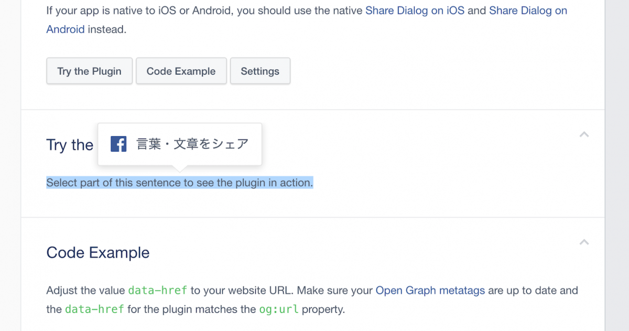This screenshot has height=331, width=629.
Task: Click the og:url code snippet
Action: pyautogui.click(x=279, y=309)
